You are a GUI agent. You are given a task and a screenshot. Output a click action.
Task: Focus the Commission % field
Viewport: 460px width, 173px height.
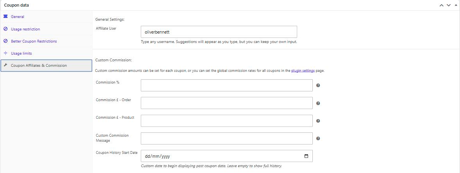[x=227, y=85]
